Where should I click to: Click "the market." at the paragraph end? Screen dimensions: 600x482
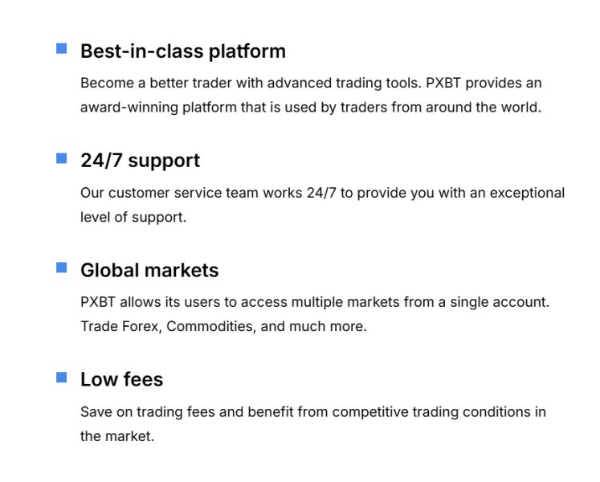click(x=116, y=435)
